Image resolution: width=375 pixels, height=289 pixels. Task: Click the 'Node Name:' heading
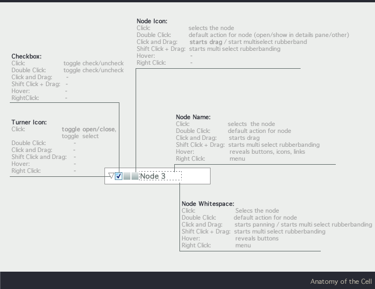193,117
